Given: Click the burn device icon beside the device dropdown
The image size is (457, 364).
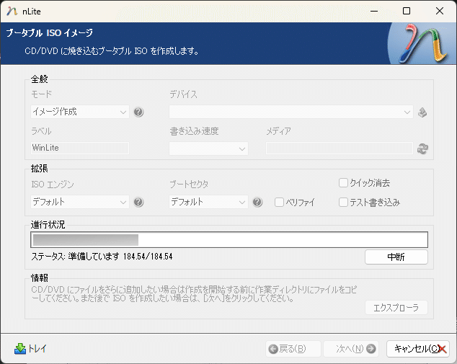Looking at the screenshot, I should (x=422, y=112).
